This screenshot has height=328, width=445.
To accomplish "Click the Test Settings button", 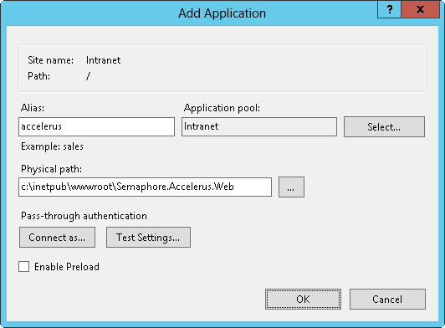I will tap(148, 237).
